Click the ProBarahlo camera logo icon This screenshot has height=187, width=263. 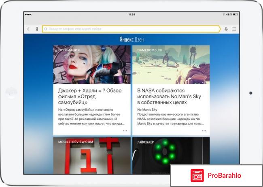[x=197, y=176]
